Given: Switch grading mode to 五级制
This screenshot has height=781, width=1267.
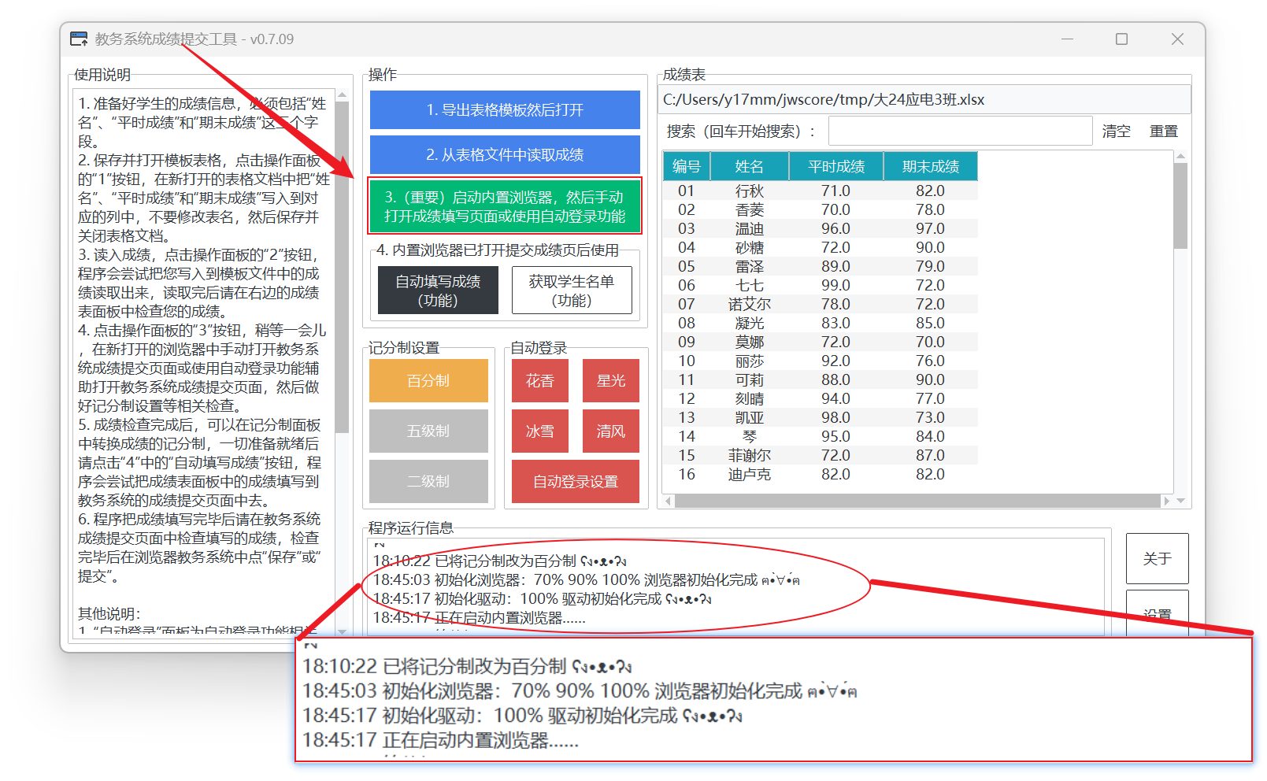Looking at the screenshot, I should pos(428,431).
